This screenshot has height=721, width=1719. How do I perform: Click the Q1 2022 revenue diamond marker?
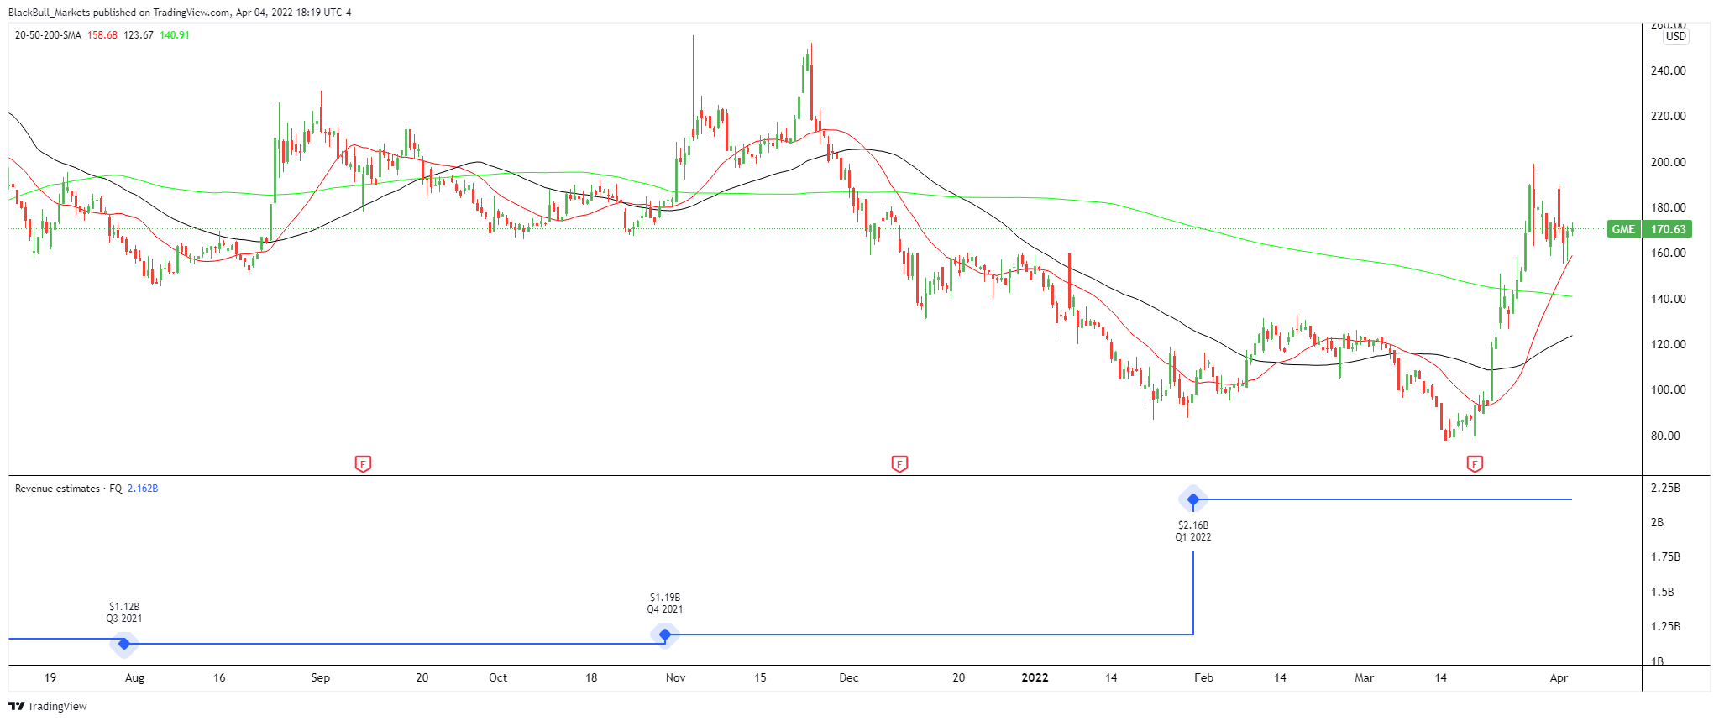coord(1192,499)
